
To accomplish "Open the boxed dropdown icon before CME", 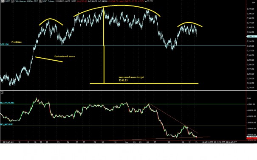I will point(41,1).
